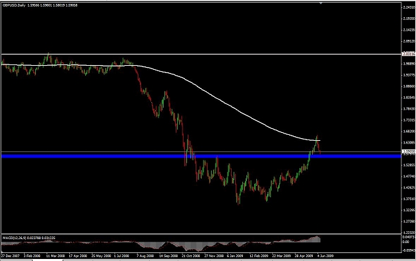The image size is (416, 261).
Task: Click the 1 Jul 2008 date label
Action: (122, 256)
